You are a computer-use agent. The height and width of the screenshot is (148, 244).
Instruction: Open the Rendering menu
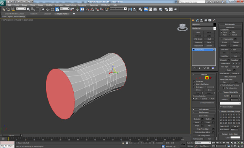[82, 5]
